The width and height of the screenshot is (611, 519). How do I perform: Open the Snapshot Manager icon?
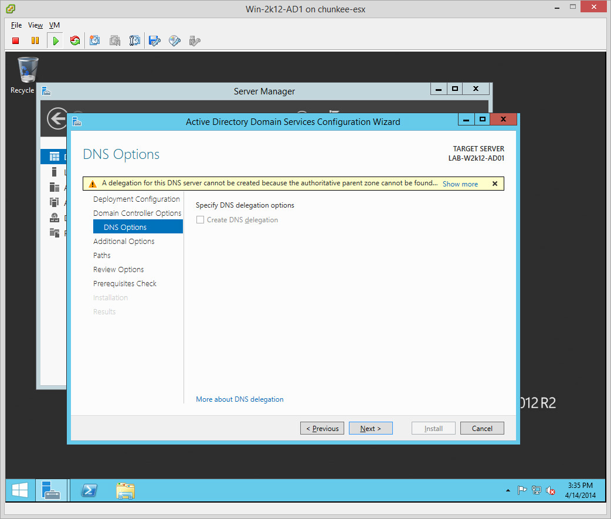pyautogui.click(x=135, y=40)
